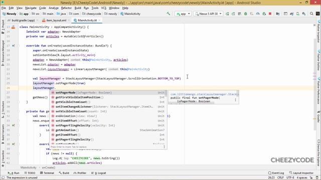Open the Logcat tool window
Screen dimensions: 321x180
(99, 173)
